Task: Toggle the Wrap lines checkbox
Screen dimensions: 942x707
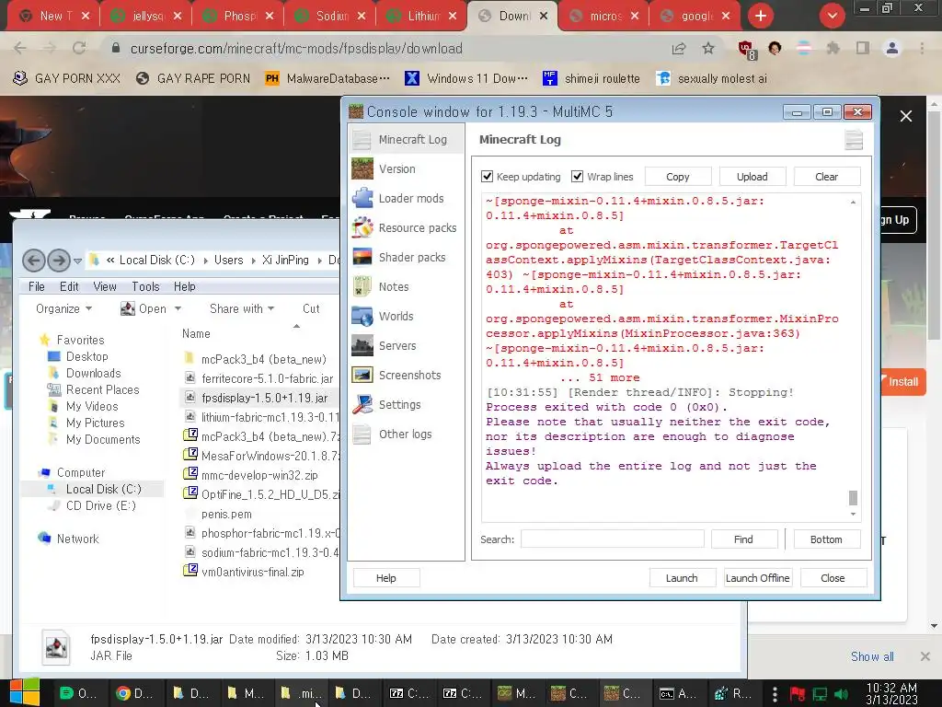Action: (x=578, y=177)
